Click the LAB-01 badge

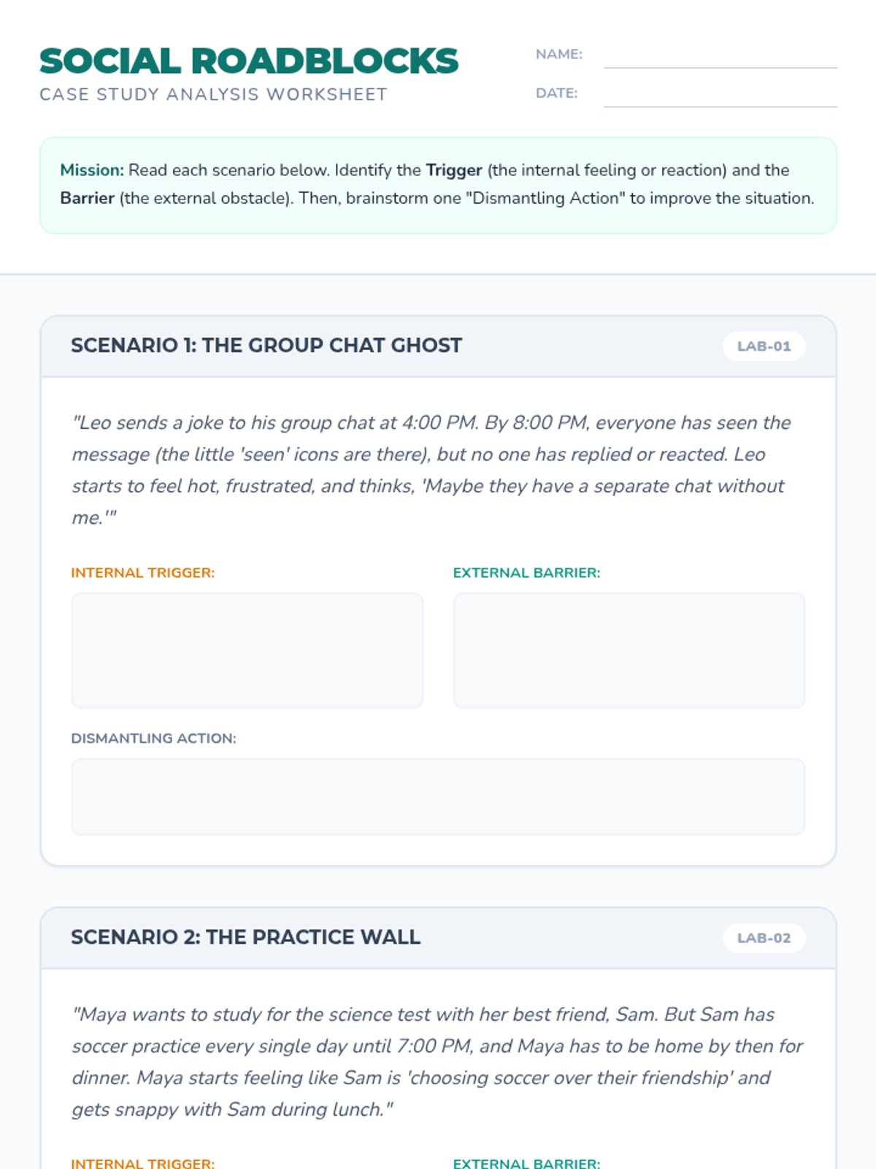click(x=764, y=346)
